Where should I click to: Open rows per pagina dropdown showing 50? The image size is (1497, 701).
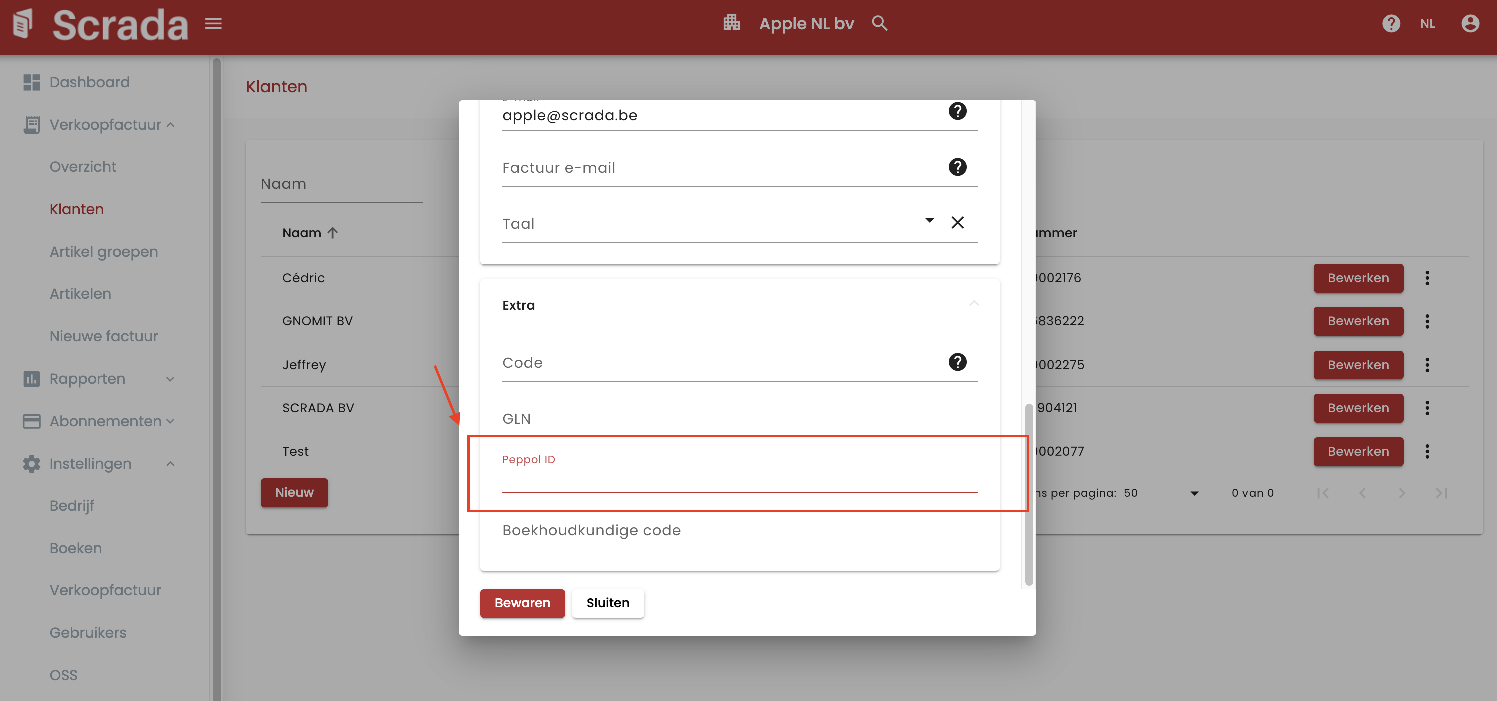[x=1160, y=493]
